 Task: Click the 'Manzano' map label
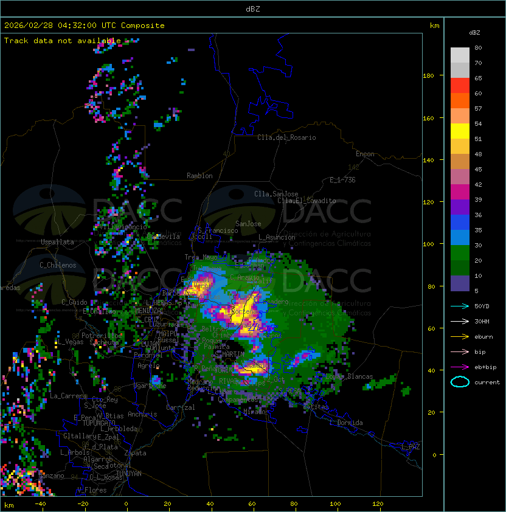51,476
